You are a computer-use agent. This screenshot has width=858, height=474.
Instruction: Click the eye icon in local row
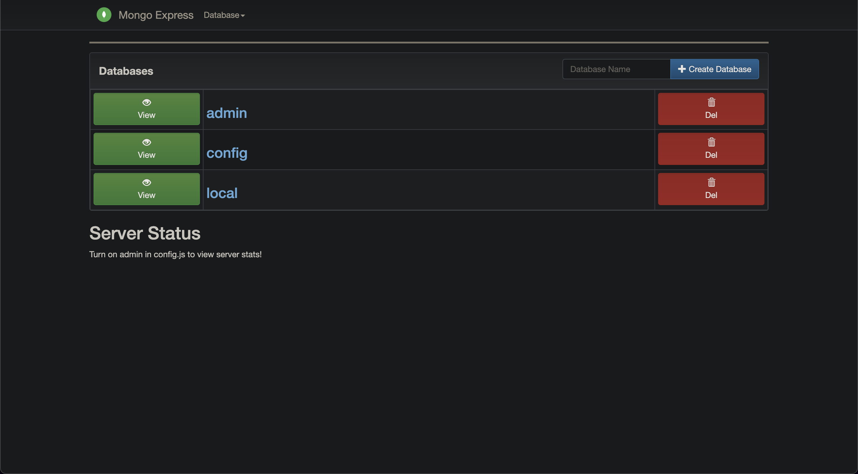pos(147,183)
